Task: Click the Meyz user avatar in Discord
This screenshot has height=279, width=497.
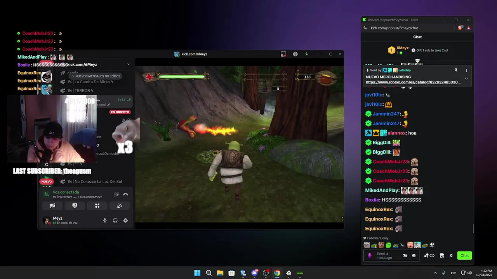Action: [x=47, y=220]
